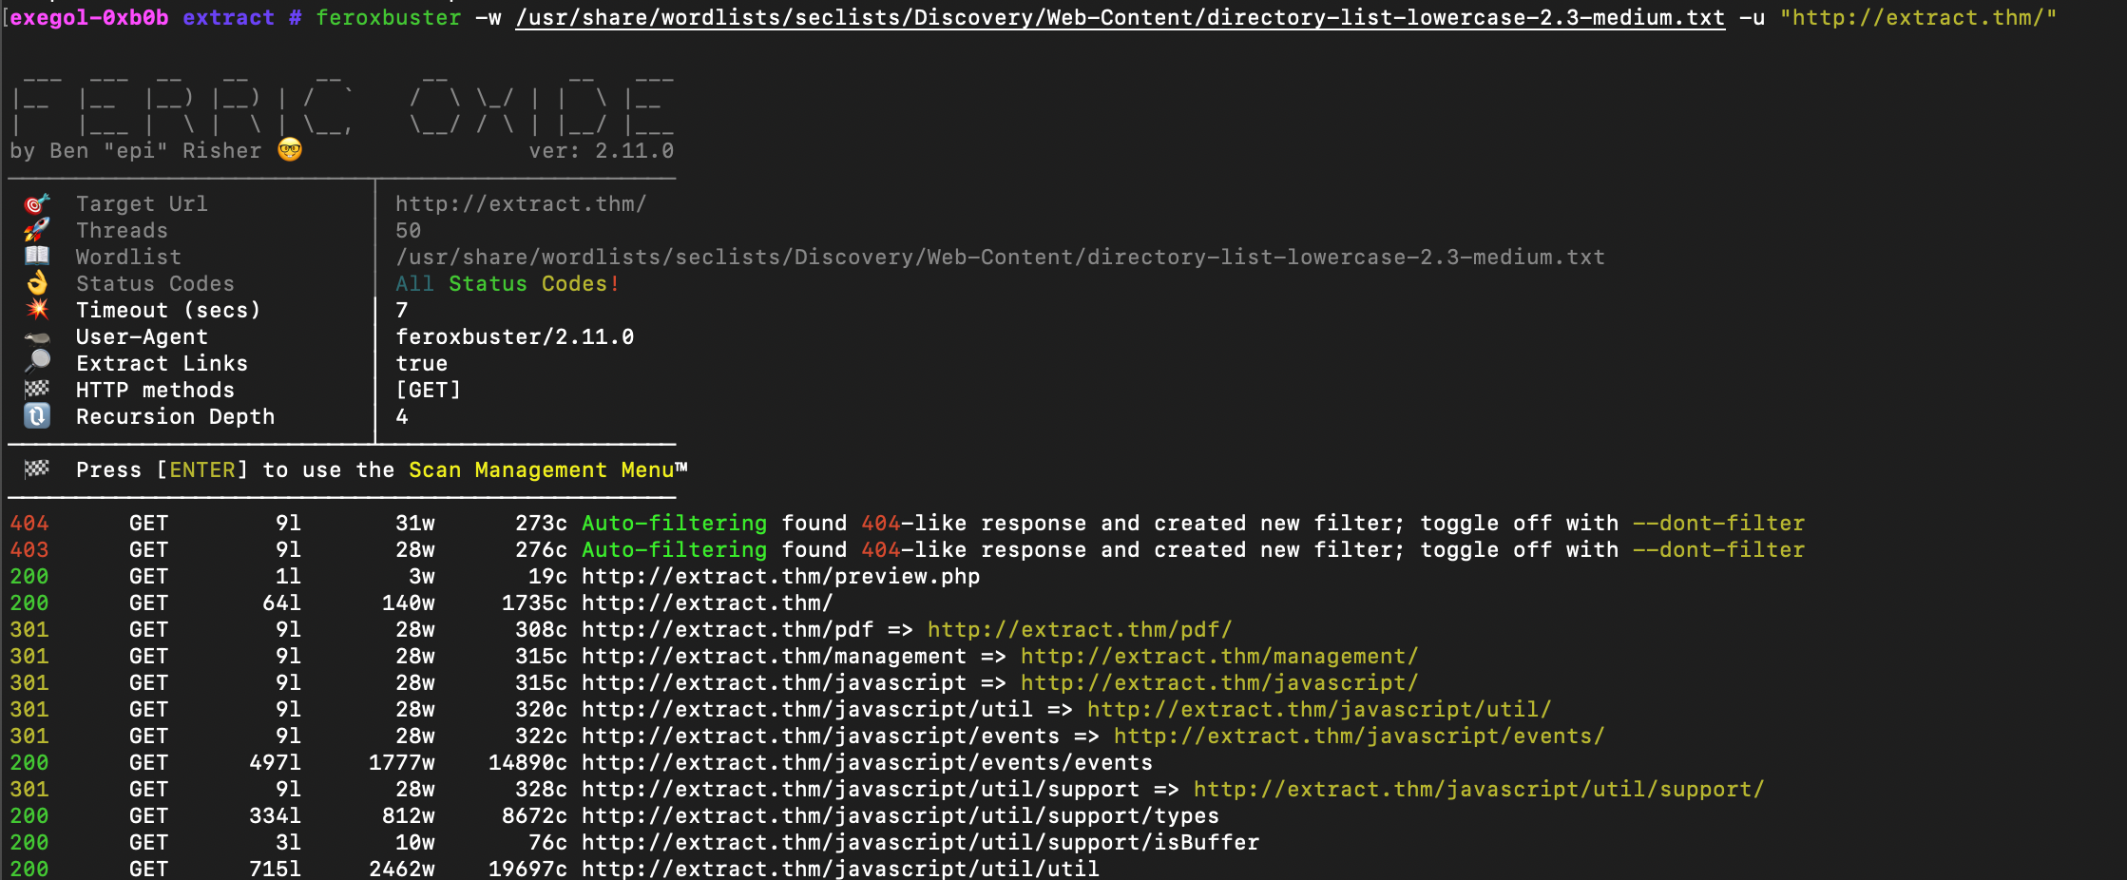Click the javascript/util/support/isBuffer URL
Screen dimensions: 2127x880
click(x=921, y=842)
